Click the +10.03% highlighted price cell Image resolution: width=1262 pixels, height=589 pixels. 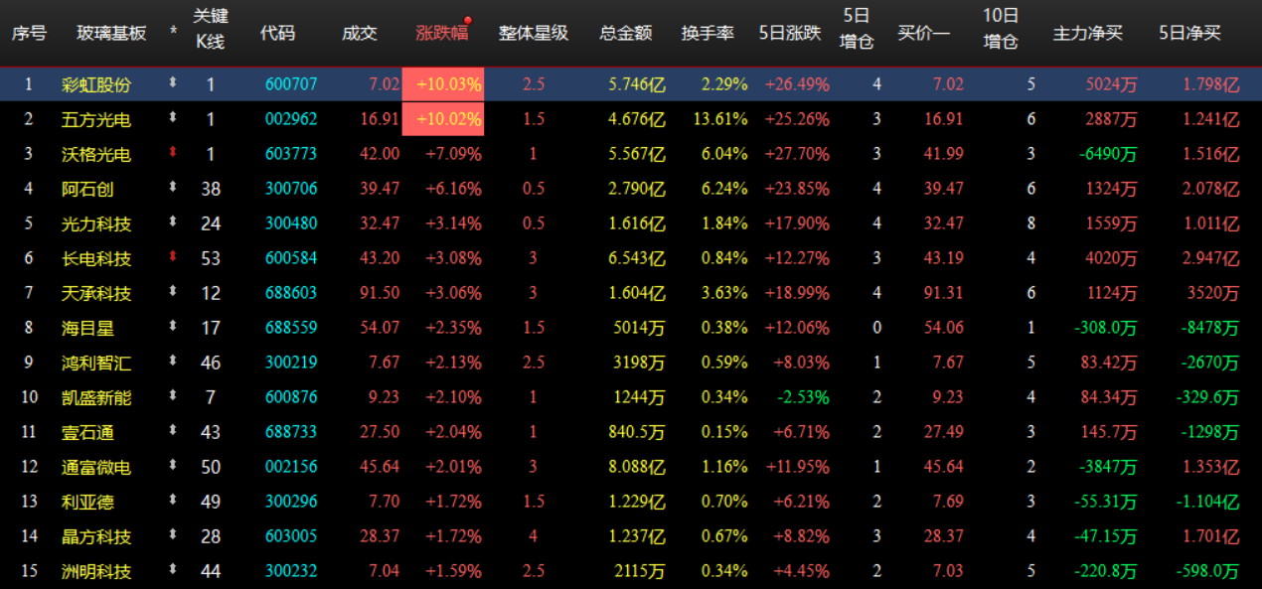coord(442,83)
